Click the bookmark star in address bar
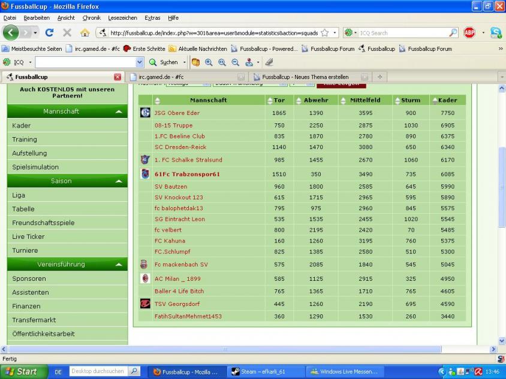This screenshot has height=379, width=506. [324, 33]
